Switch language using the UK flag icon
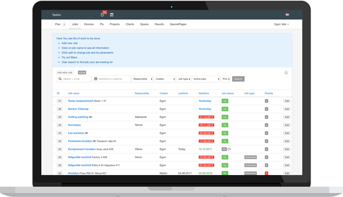Screen dimensions: 343x197 [x=287, y=15]
